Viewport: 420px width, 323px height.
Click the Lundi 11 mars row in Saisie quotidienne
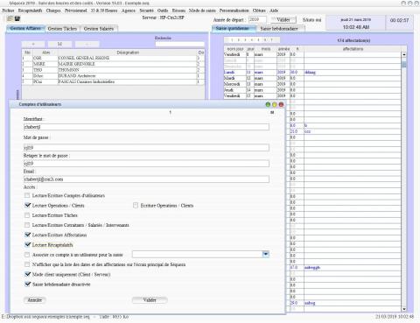[312, 73]
